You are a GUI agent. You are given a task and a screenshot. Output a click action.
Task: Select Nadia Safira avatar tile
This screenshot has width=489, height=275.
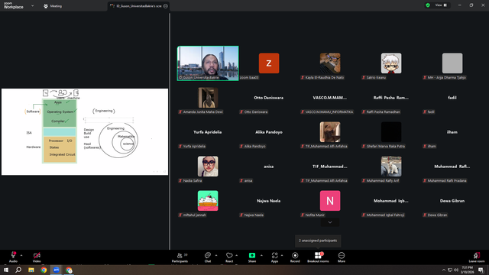(x=208, y=167)
